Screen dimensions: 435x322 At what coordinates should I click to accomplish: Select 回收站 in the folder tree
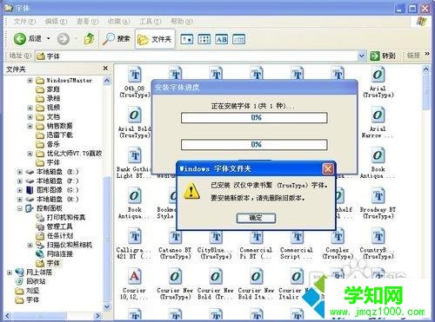click(x=36, y=281)
